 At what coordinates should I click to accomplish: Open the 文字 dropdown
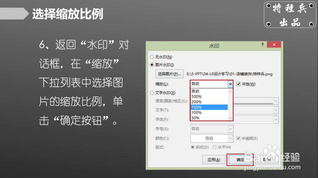pyautogui.click(x=276, y=110)
